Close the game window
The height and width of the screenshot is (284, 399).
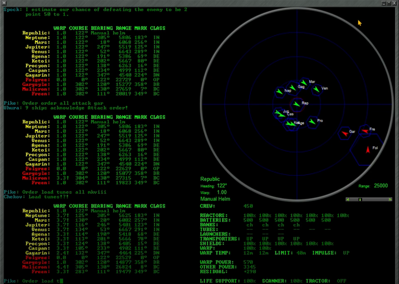click(395, 3)
